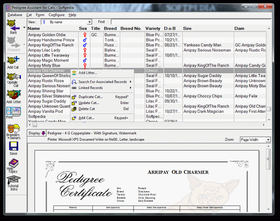Select Delete Cat in context menu

88,109
